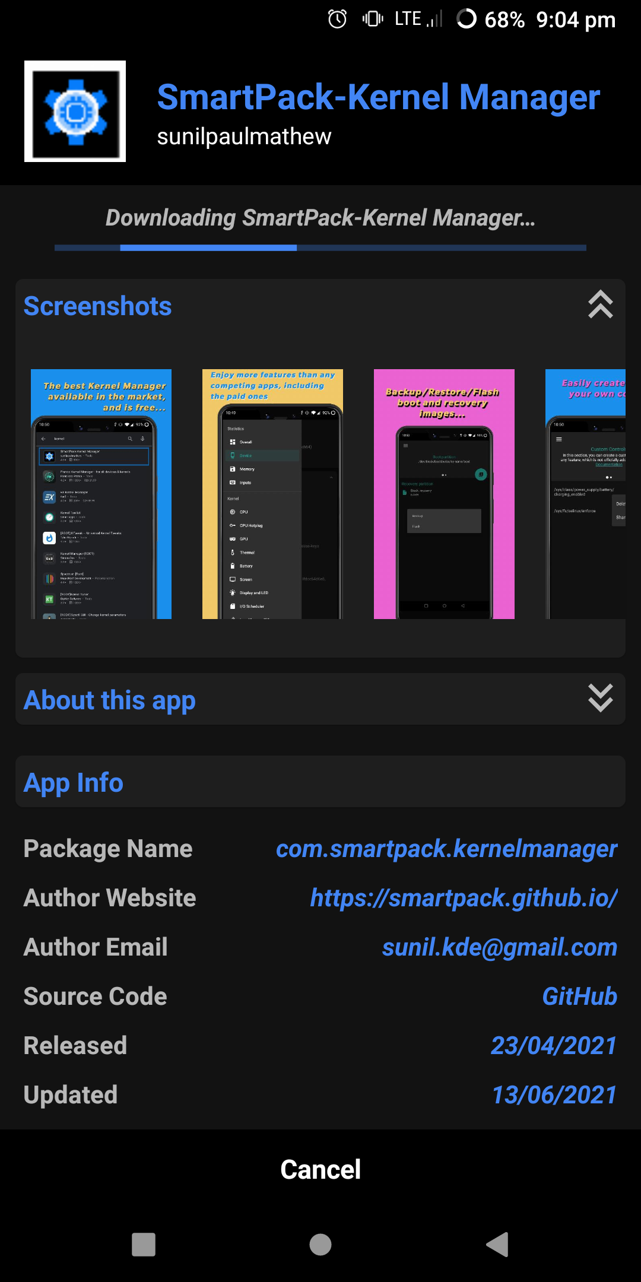Open the yellow 'Enjoy more features' screenshot
This screenshot has height=1282, width=641.
tap(272, 494)
